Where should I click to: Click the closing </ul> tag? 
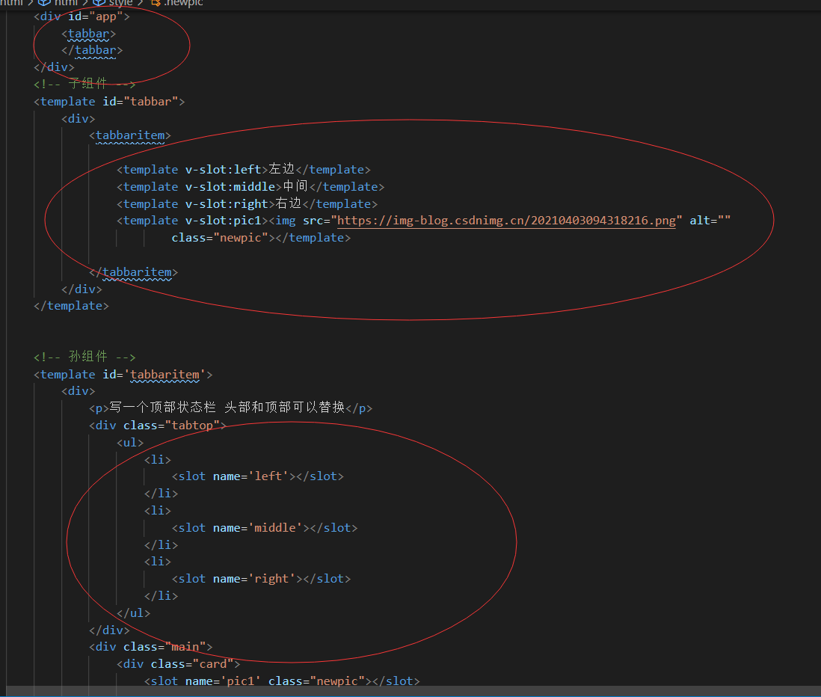coord(134,613)
